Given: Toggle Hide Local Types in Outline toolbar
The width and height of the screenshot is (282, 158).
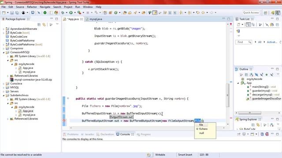Looking at the screenshot, I should (272, 75).
